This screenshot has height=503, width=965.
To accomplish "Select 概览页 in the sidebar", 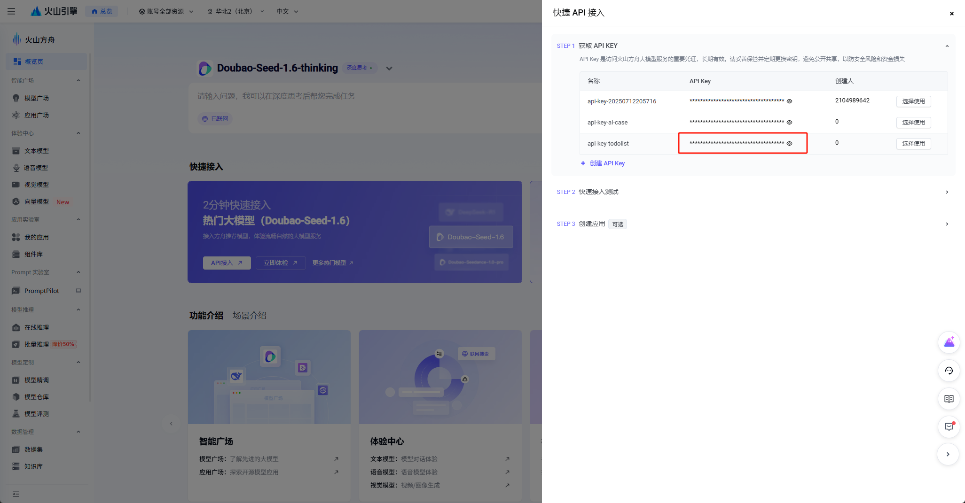I will click(x=46, y=62).
